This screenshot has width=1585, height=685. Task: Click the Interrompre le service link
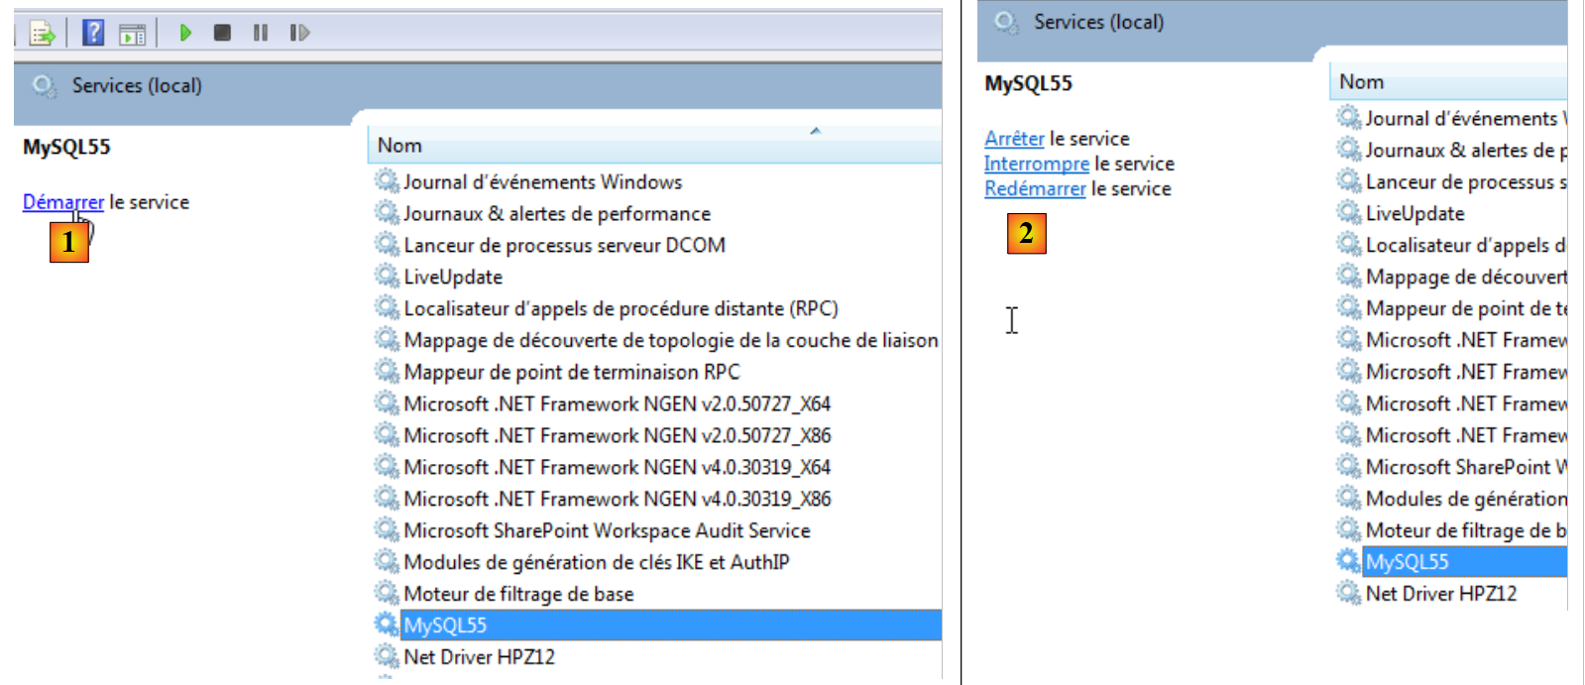click(x=1036, y=164)
